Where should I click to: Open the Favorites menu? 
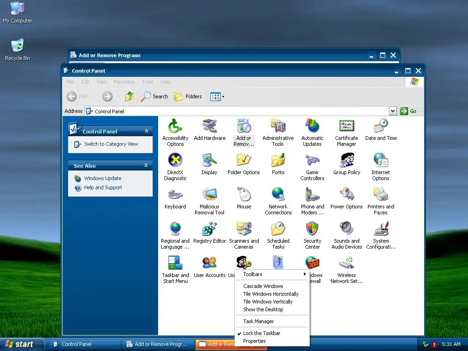pos(124,82)
